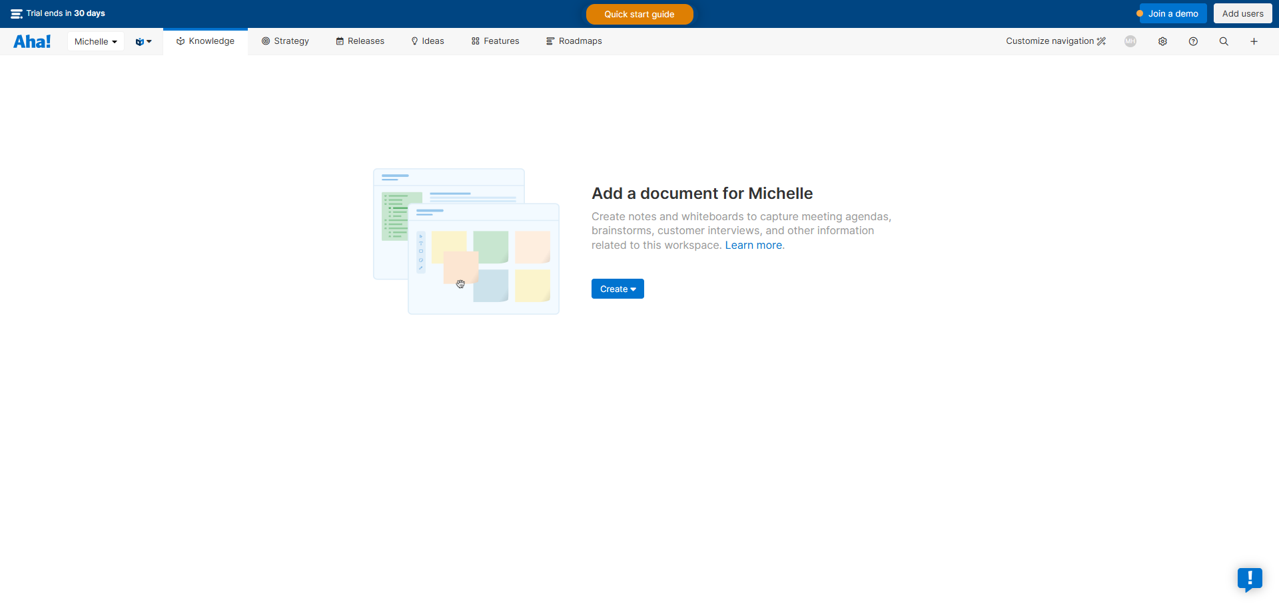This screenshot has height=606, width=1279.
Task: Switch to the Strategy tab
Action: click(285, 41)
